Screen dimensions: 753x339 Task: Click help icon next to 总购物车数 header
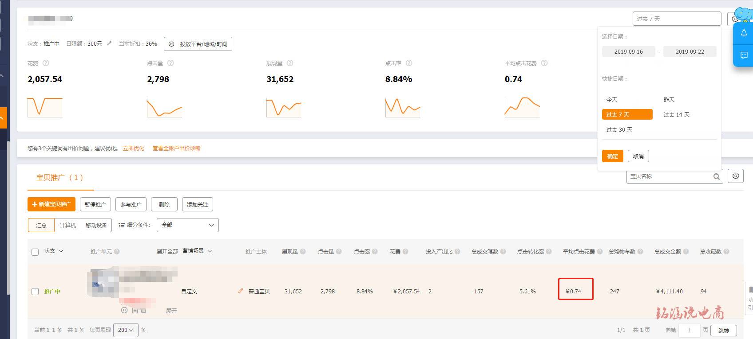click(x=640, y=251)
